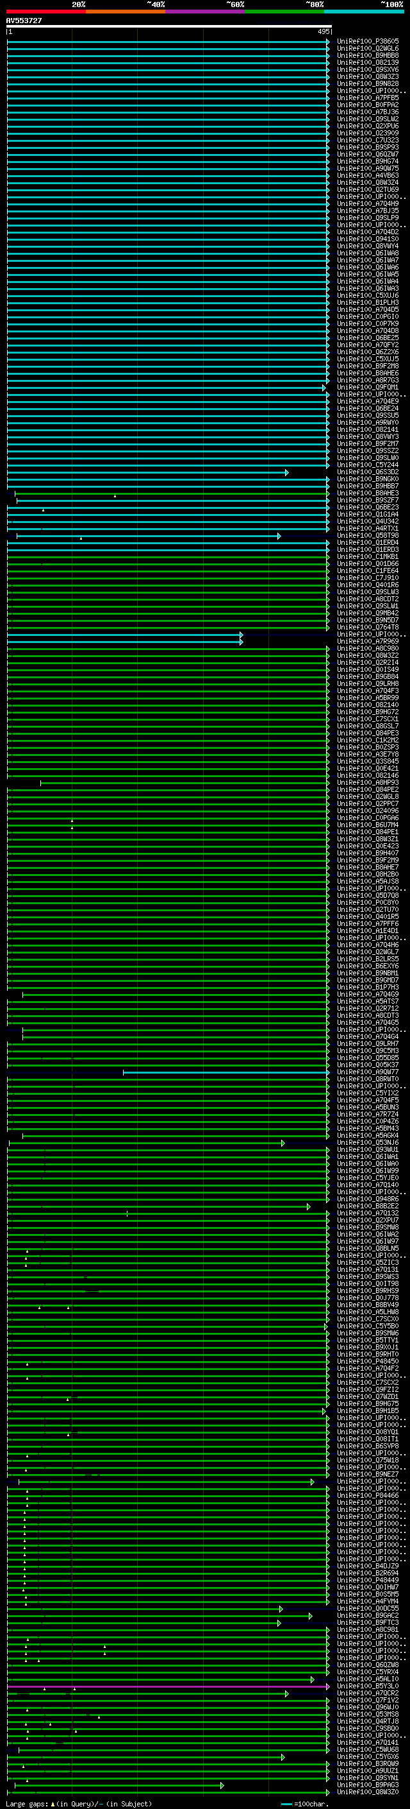Click the red 20% identity legend segment
The width and height of the screenshot is (410, 1809).
point(46,12)
